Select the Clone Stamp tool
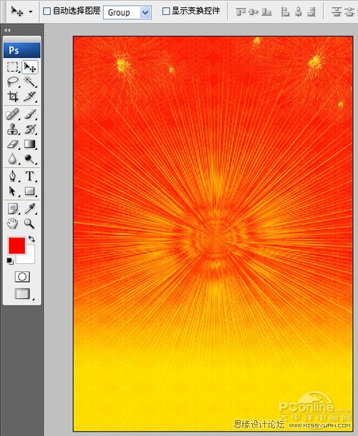Screen dimensions: 358x436 point(13,129)
